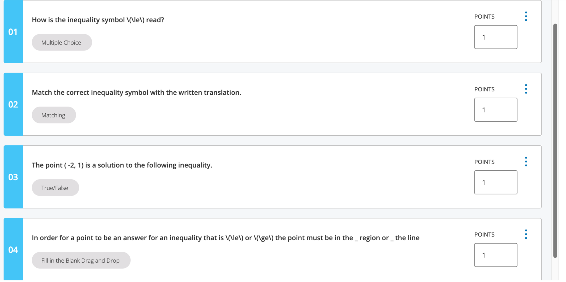The height and width of the screenshot is (282, 566).
Task: Click the points field for question 02
Action: (496, 110)
